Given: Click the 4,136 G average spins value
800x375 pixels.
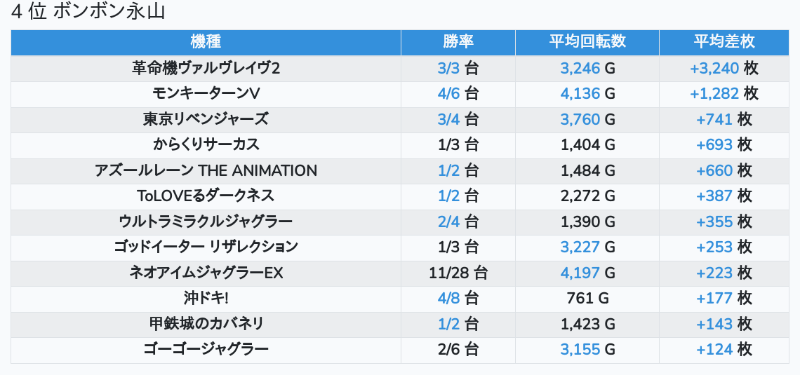Looking at the screenshot, I should pyautogui.click(x=587, y=93).
